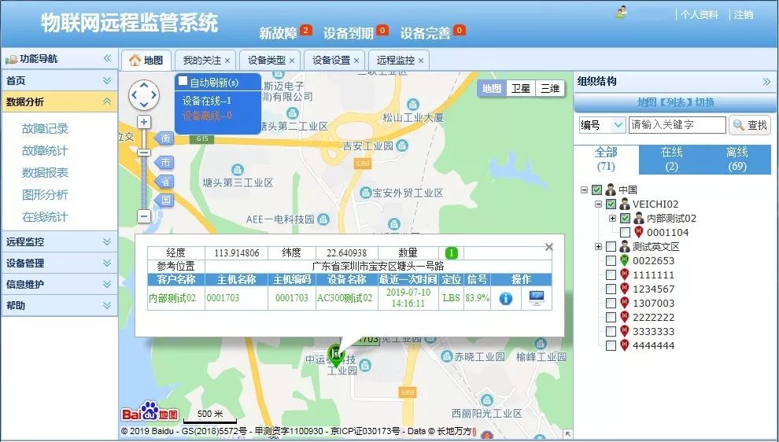Jump to city level 市 zoom tag
The height and width of the screenshot is (442, 779).
pyautogui.click(x=164, y=162)
